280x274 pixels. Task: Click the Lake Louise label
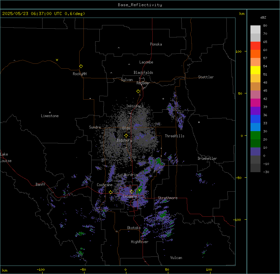pyautogui.click(x=6, y=158)
